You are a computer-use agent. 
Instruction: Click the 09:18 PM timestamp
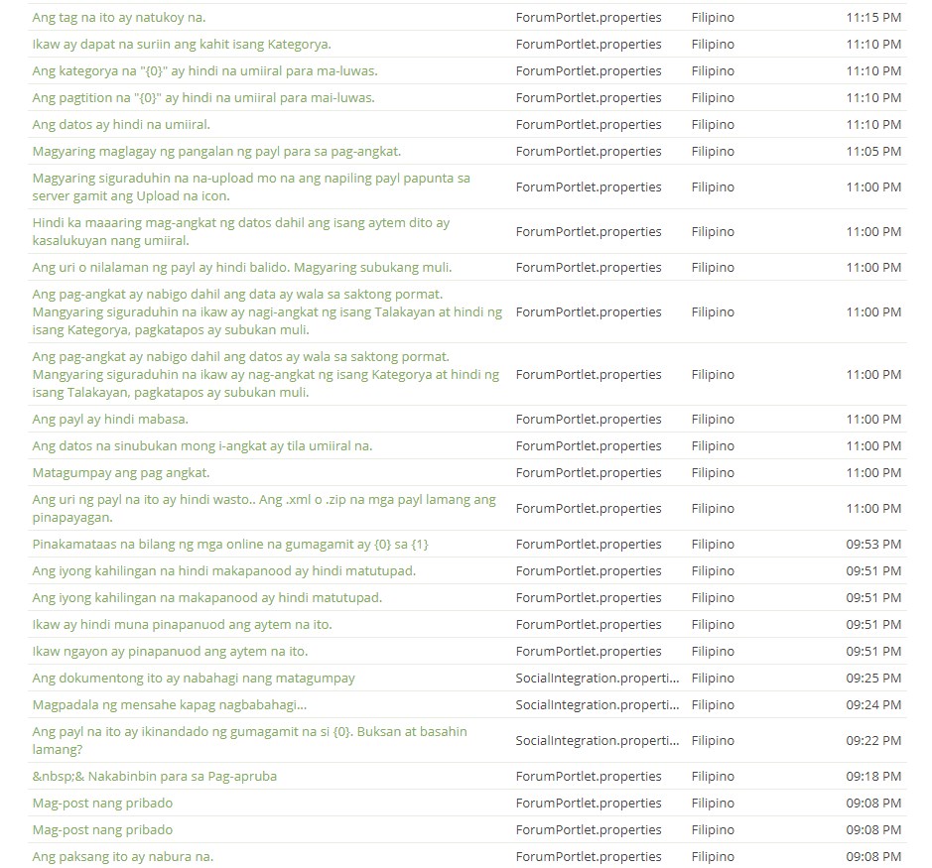[x=873, y=776]
